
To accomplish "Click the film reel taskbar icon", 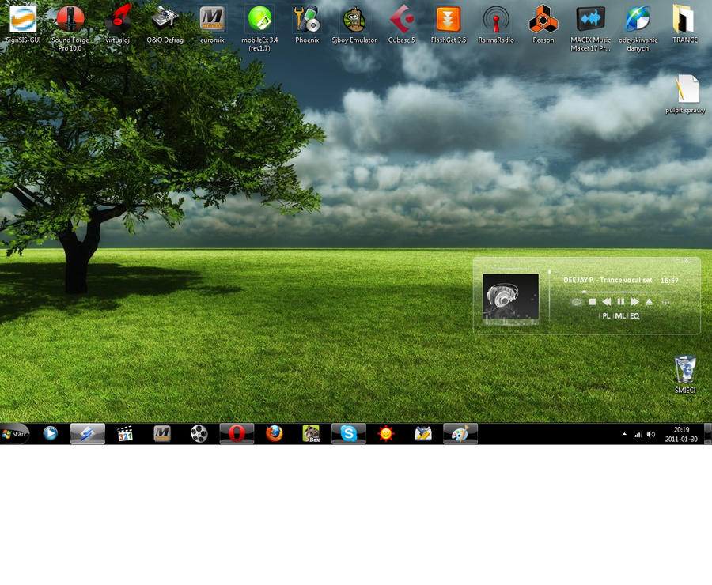I will click(199, 434).
